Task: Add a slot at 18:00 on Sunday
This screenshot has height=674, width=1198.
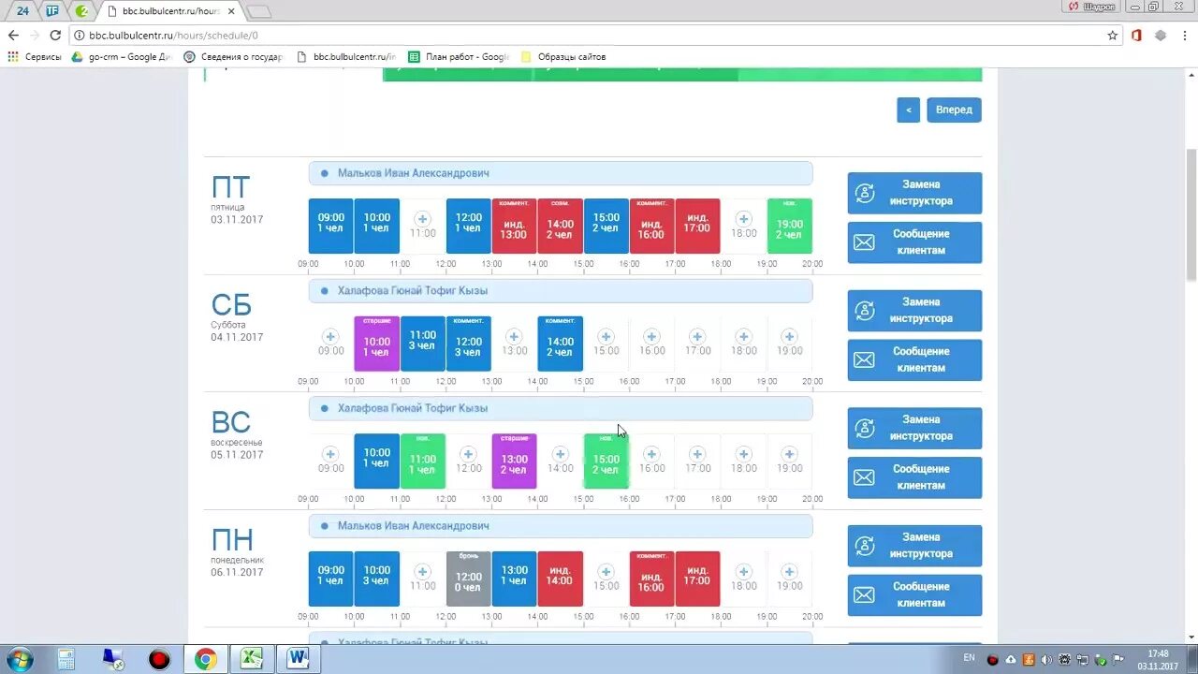Action: 743,454
